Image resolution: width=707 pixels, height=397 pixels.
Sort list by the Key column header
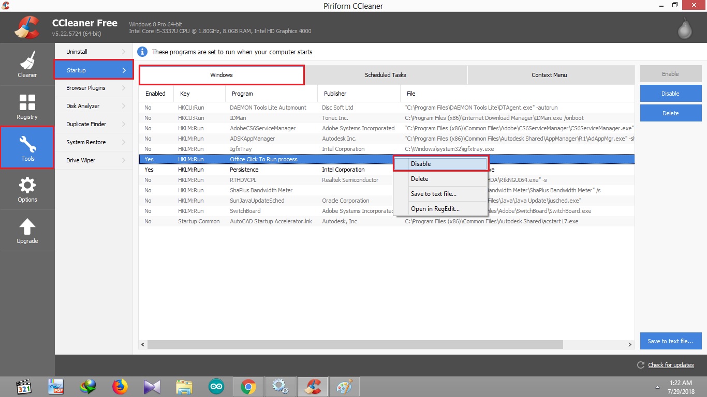click(x=199, y=94)
